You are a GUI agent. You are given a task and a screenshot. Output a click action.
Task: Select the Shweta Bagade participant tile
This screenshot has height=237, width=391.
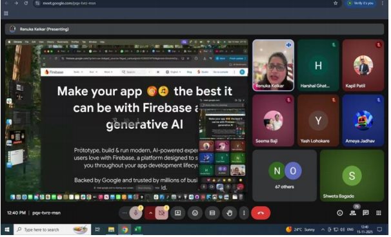[x=352, y=176]
